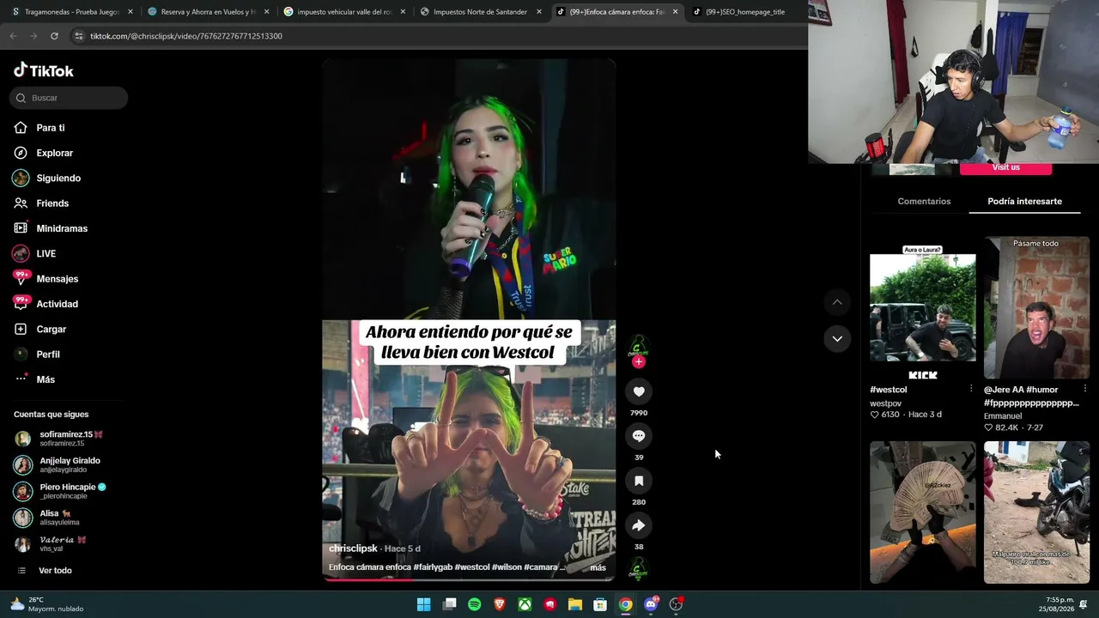
Task: Open the Friends icon in sidebar
Action: coord(21,203)
